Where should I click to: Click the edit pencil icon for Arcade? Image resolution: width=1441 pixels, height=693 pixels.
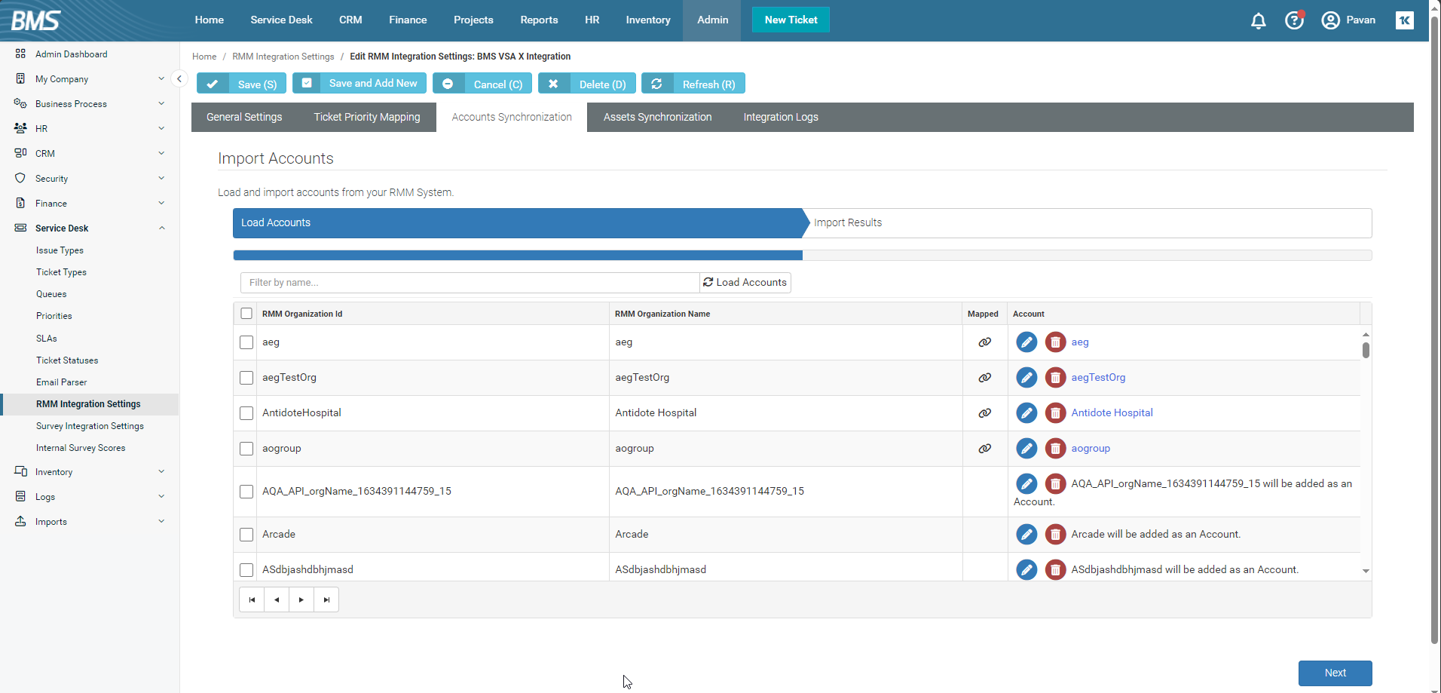point(1026,535)
